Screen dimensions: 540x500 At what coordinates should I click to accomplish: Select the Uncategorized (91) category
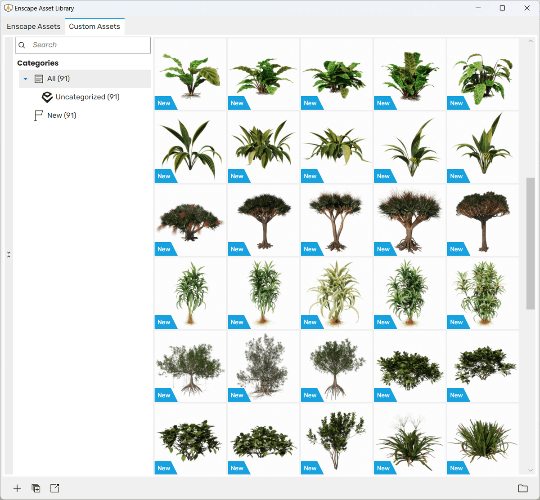coord(87,97)
